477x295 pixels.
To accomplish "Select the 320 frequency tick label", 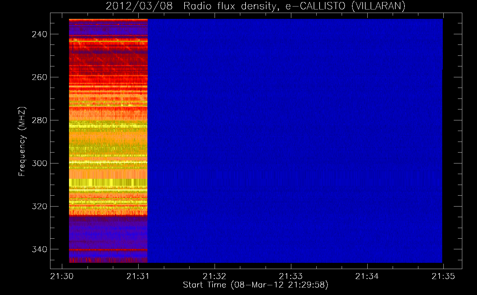I will click(40, 206).
